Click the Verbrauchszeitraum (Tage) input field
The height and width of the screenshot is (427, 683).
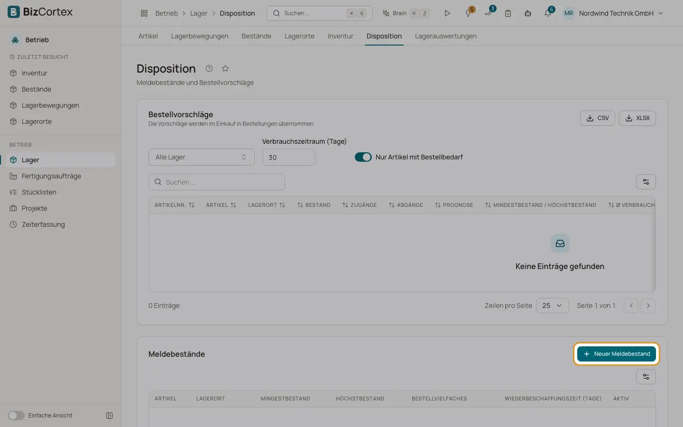pyautogui.click(x=289, y=157)
